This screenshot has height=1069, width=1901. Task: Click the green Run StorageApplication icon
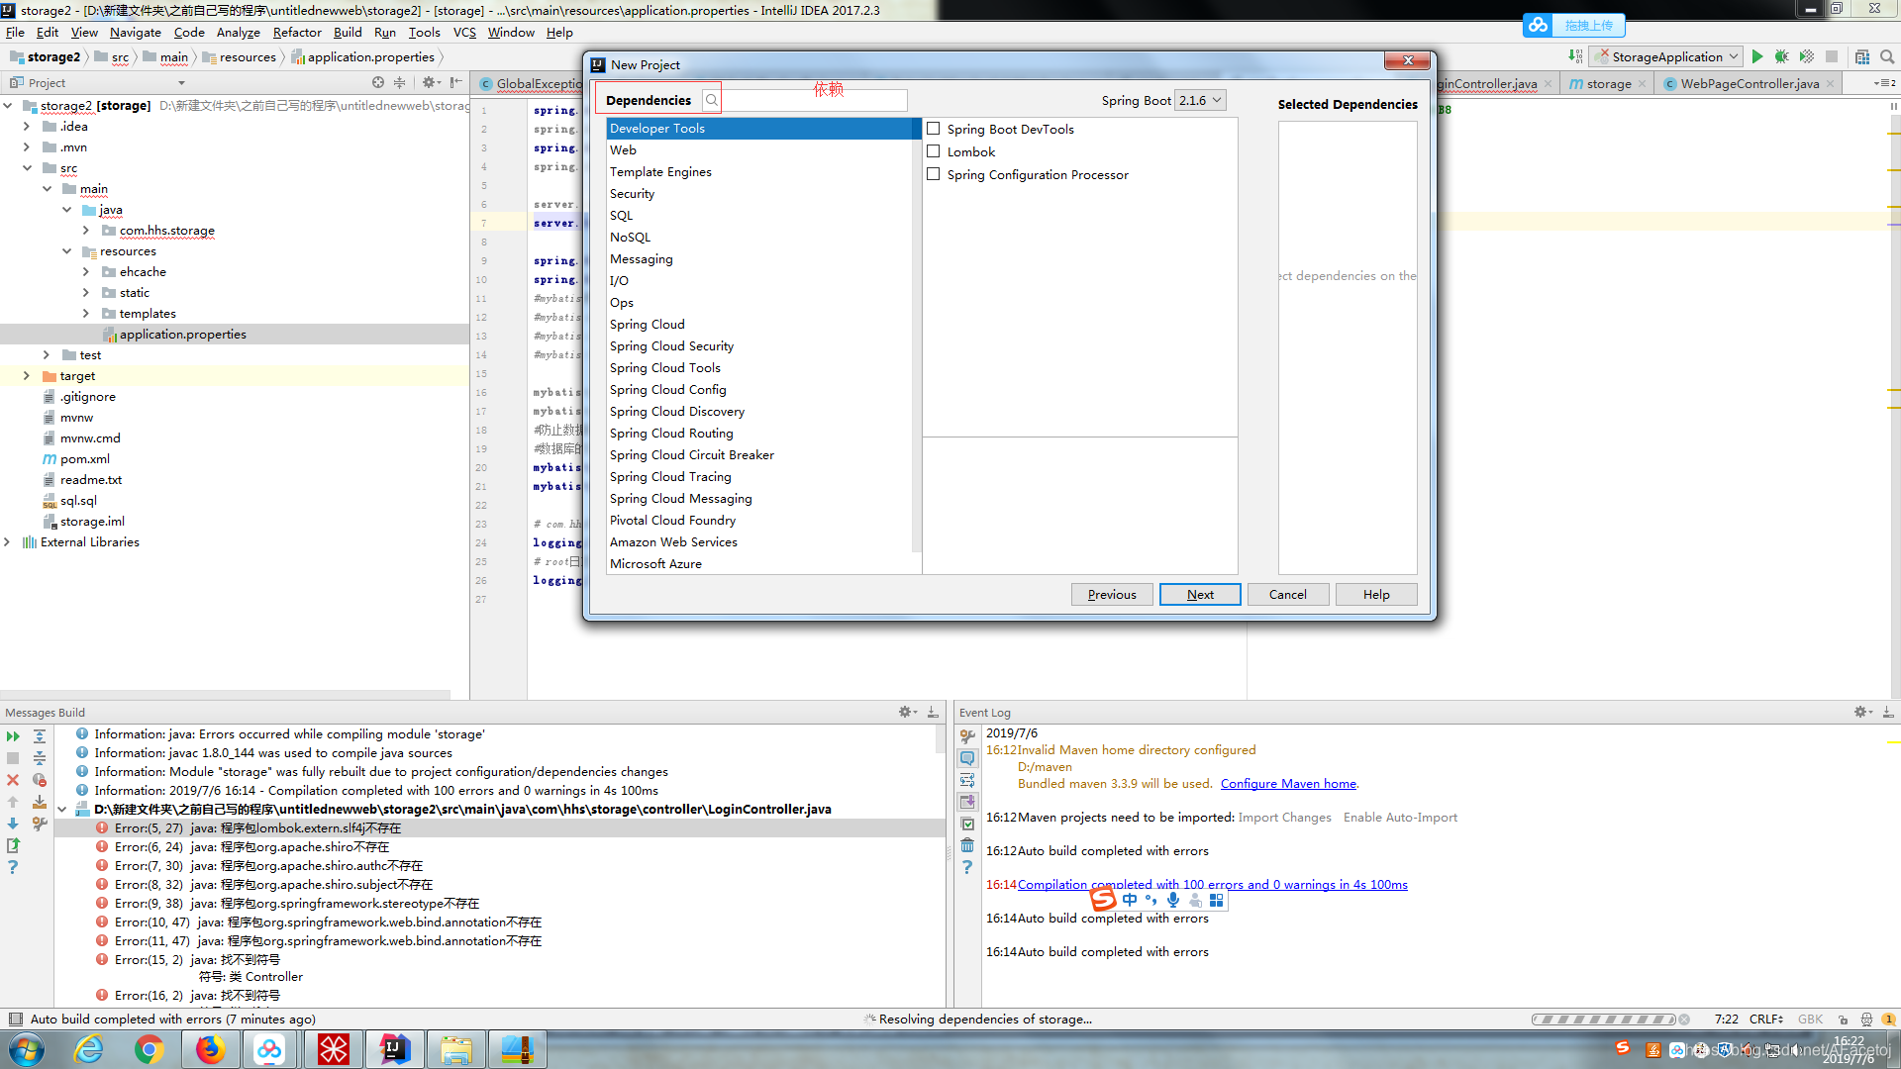coord(1757,56)
